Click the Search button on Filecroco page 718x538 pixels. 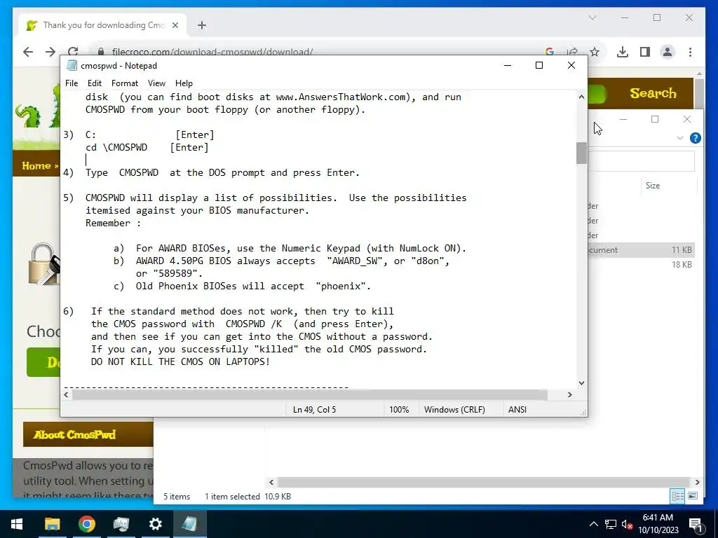[x=653, y=93]
